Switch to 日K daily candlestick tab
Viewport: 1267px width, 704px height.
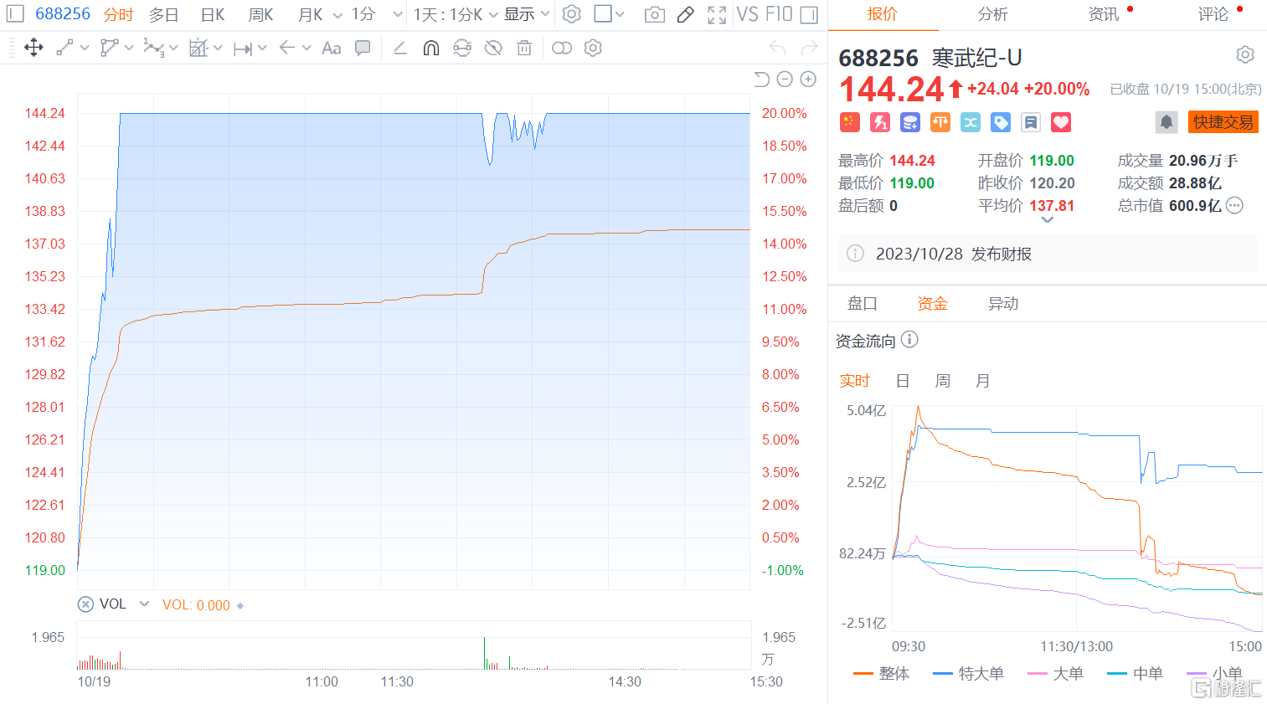click(x=213, y=14)
